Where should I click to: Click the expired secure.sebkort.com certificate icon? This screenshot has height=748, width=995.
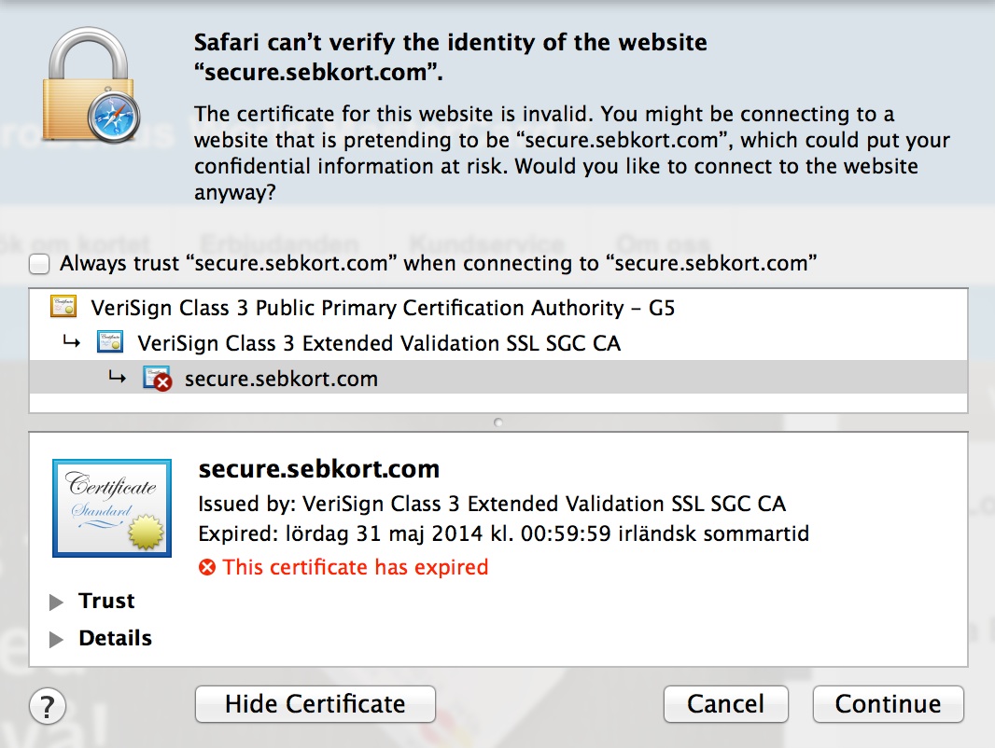pyautogui.click(x=158, y=379)
